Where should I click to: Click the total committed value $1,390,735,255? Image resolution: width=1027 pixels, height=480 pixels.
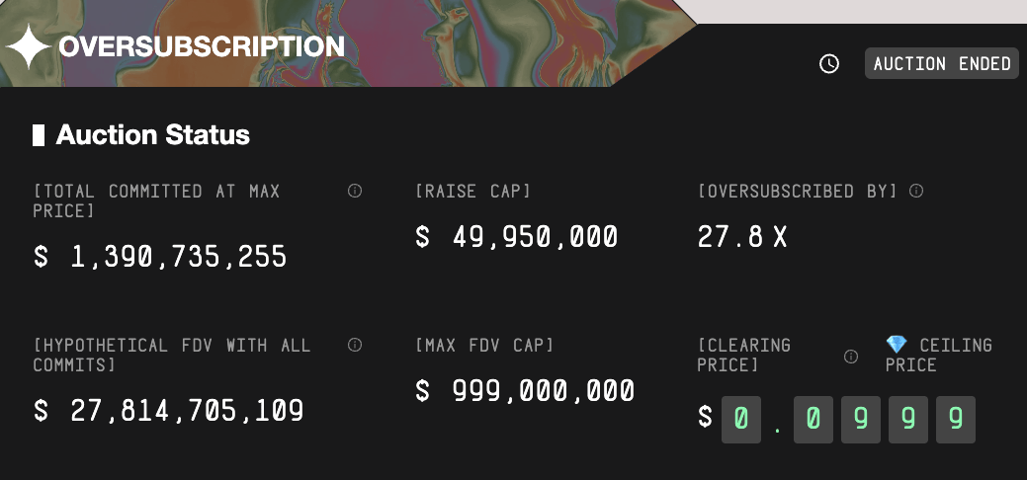(x=160, y=256)
